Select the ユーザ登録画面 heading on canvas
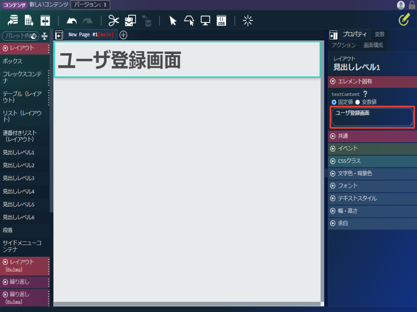Viewport: 417px width, 312px height. [187, 59]
